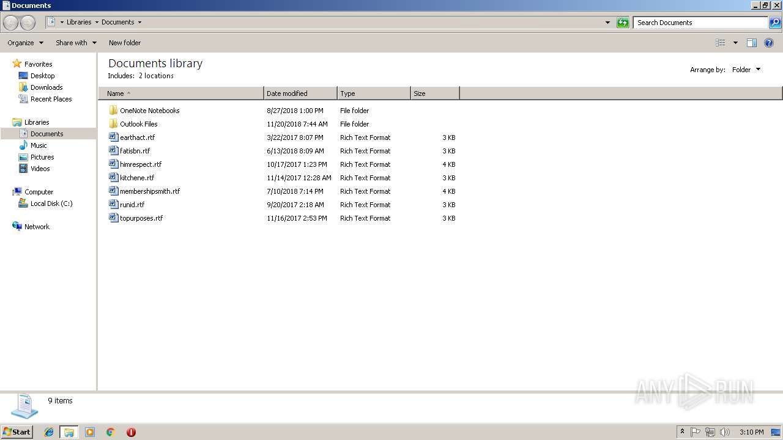
Task: Click the 7/10/2018 7:14 PM date cell
Action: pyautogui.click(x=295, y=191)
